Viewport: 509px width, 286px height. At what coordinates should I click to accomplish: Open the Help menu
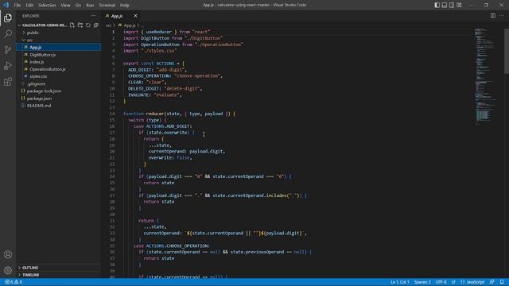click(125, 5)
